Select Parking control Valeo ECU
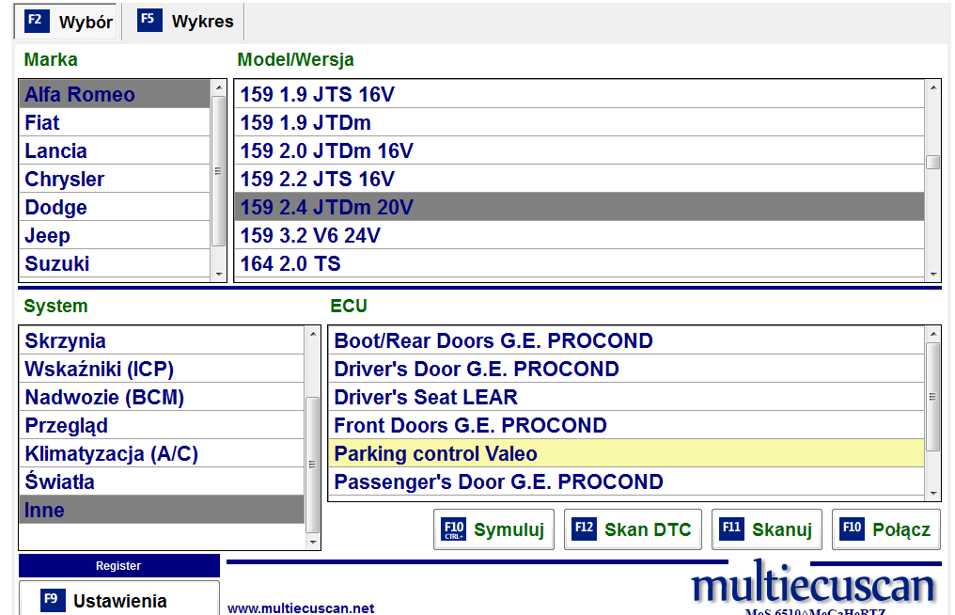Screen dimensions: 955x615 626,453
